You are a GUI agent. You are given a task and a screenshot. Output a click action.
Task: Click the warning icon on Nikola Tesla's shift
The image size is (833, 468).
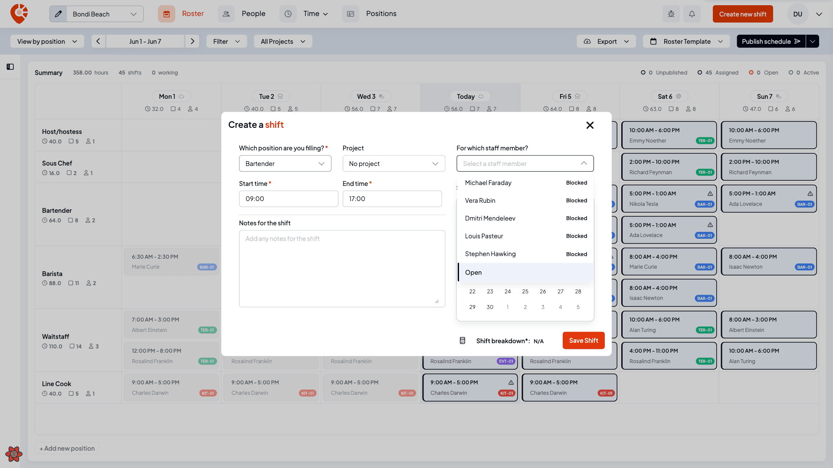click(x=710, y=193)
